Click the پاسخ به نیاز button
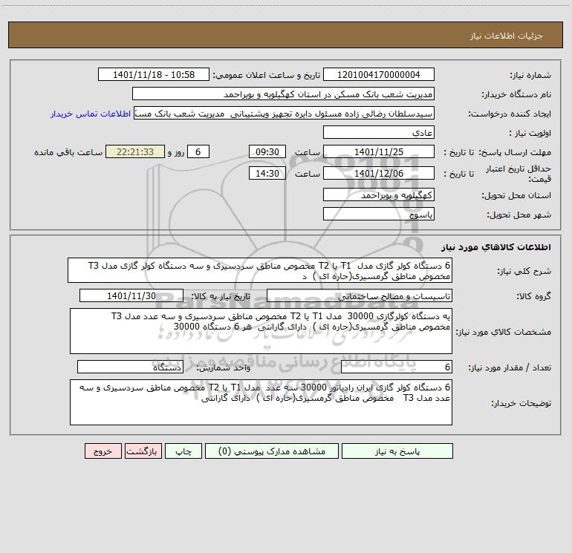This screenshot has height=553, width=572. pos(397,451)
